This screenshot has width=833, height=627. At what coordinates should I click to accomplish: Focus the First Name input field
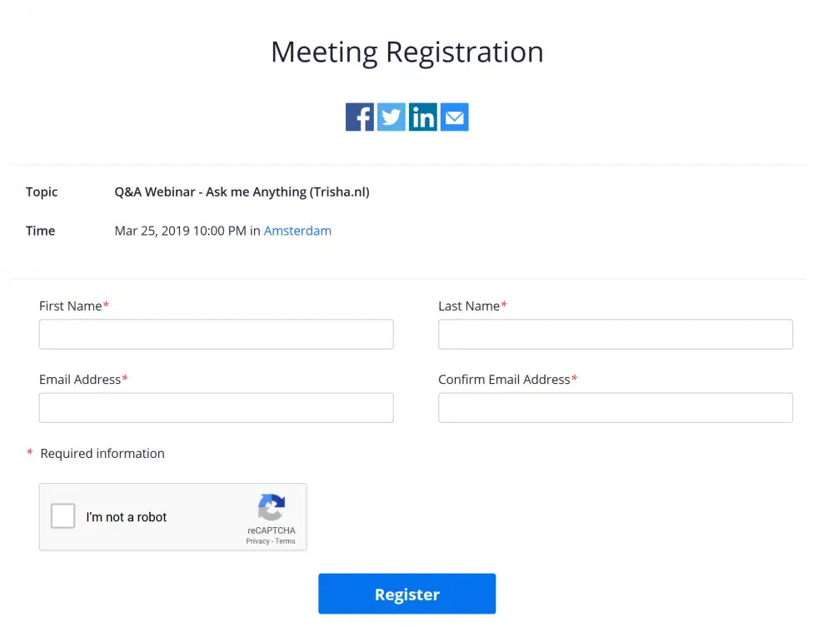[x=216, y=334]
